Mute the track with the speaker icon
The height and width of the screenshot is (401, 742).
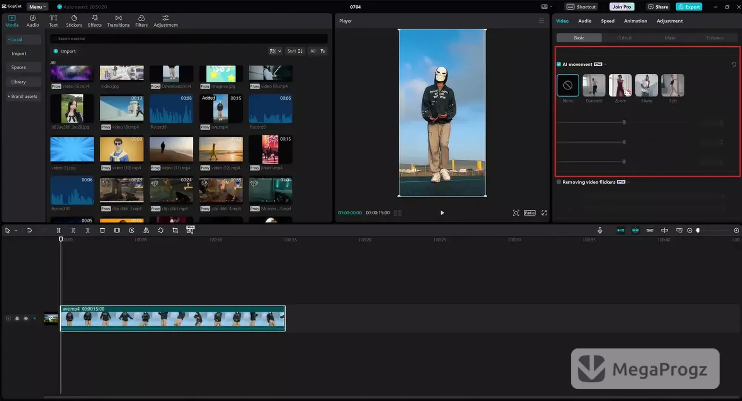point(35,318)
